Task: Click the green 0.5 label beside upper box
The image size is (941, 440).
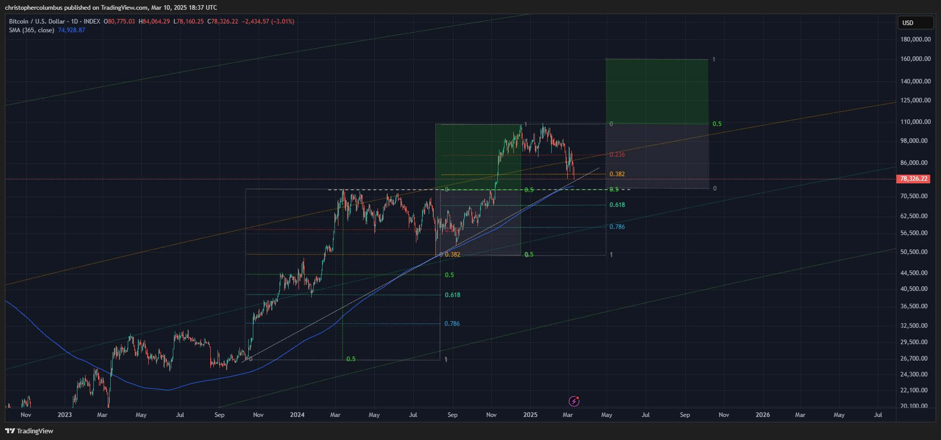Action: pyautogui.click(x=717, y=124)
